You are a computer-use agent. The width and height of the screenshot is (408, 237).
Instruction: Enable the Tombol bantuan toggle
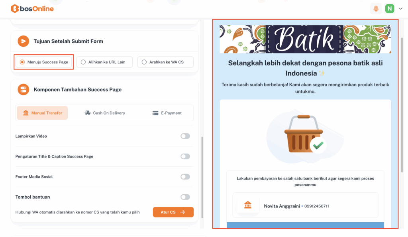(x=185, y=197)
